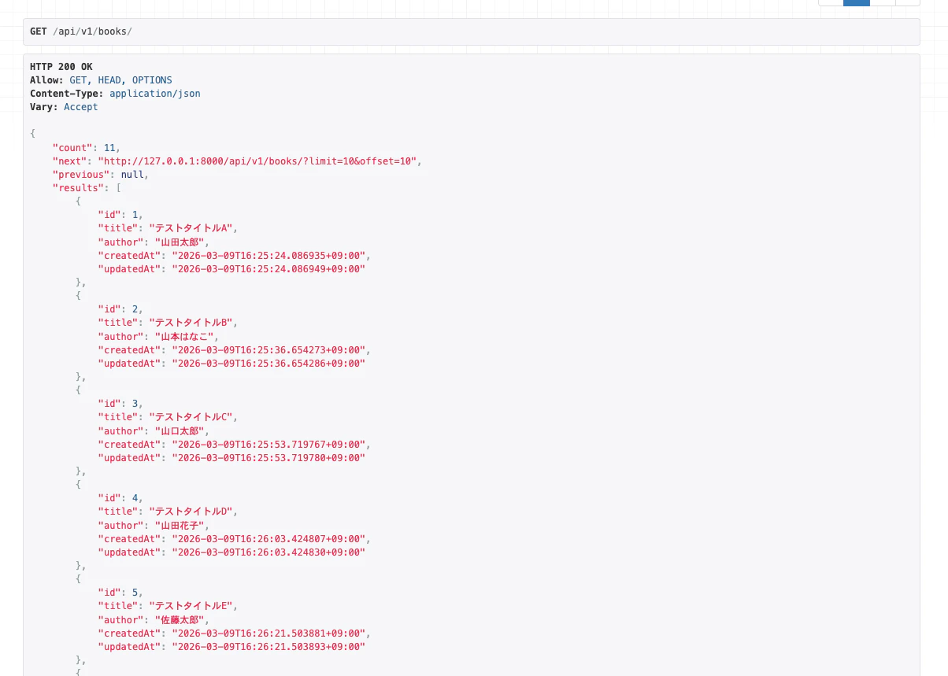
Task: Click author value "山口太郎"
Action: click(180, 431)
